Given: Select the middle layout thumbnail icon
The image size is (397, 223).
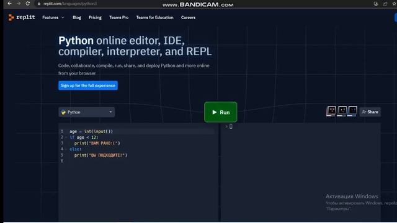Looking at the screenshot, I should [342, 111].
